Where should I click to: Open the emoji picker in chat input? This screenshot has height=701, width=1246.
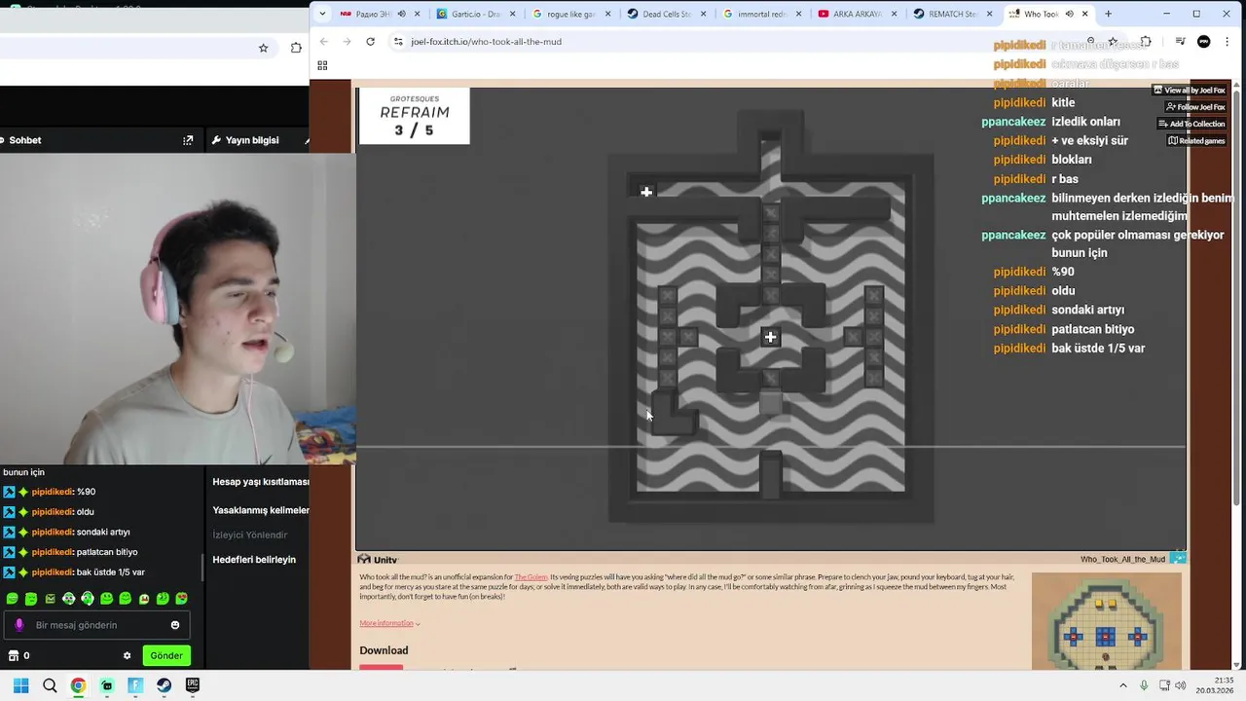point(175,625)
